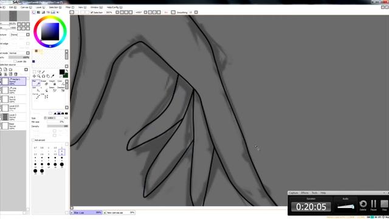Viewport: 389px width, 219px height.
Task: Select the Curve line tool
Action: click(x=36, y=96)
